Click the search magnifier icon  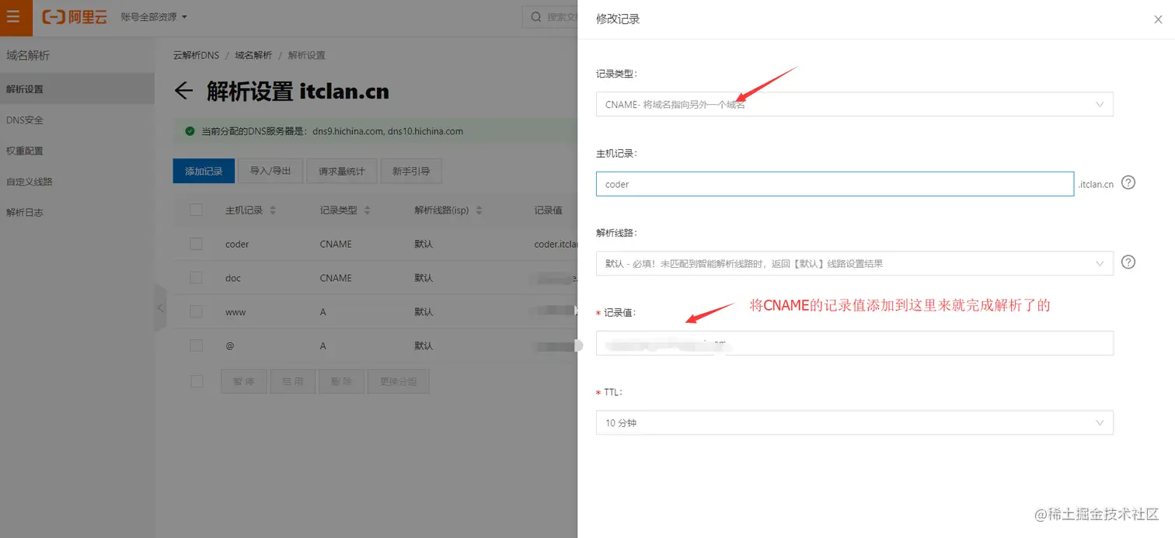pos(535,17)
